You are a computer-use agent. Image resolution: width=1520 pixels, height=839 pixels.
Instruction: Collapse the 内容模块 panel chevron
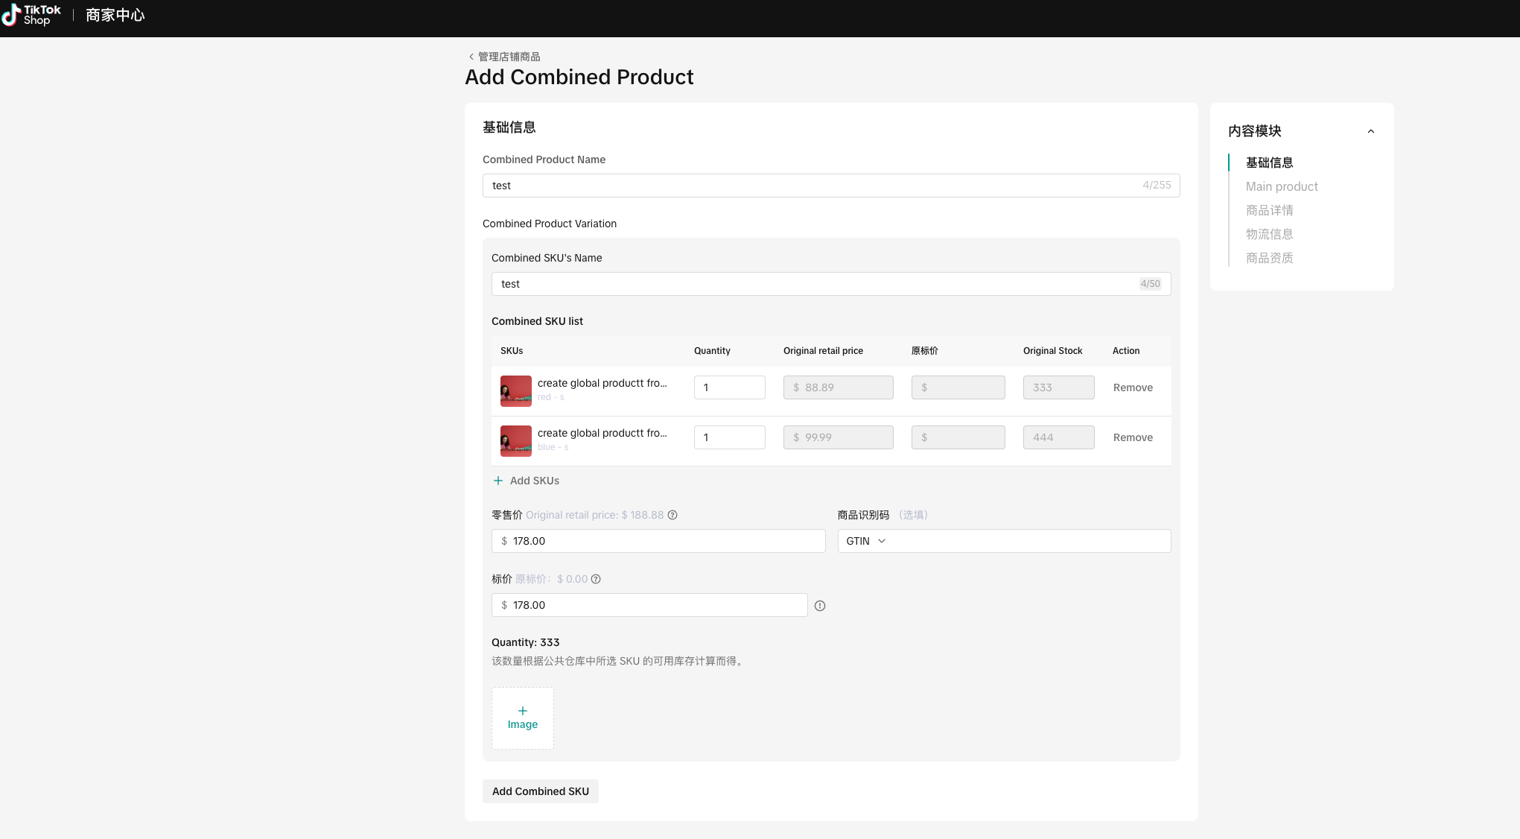tap(1371, 131)
